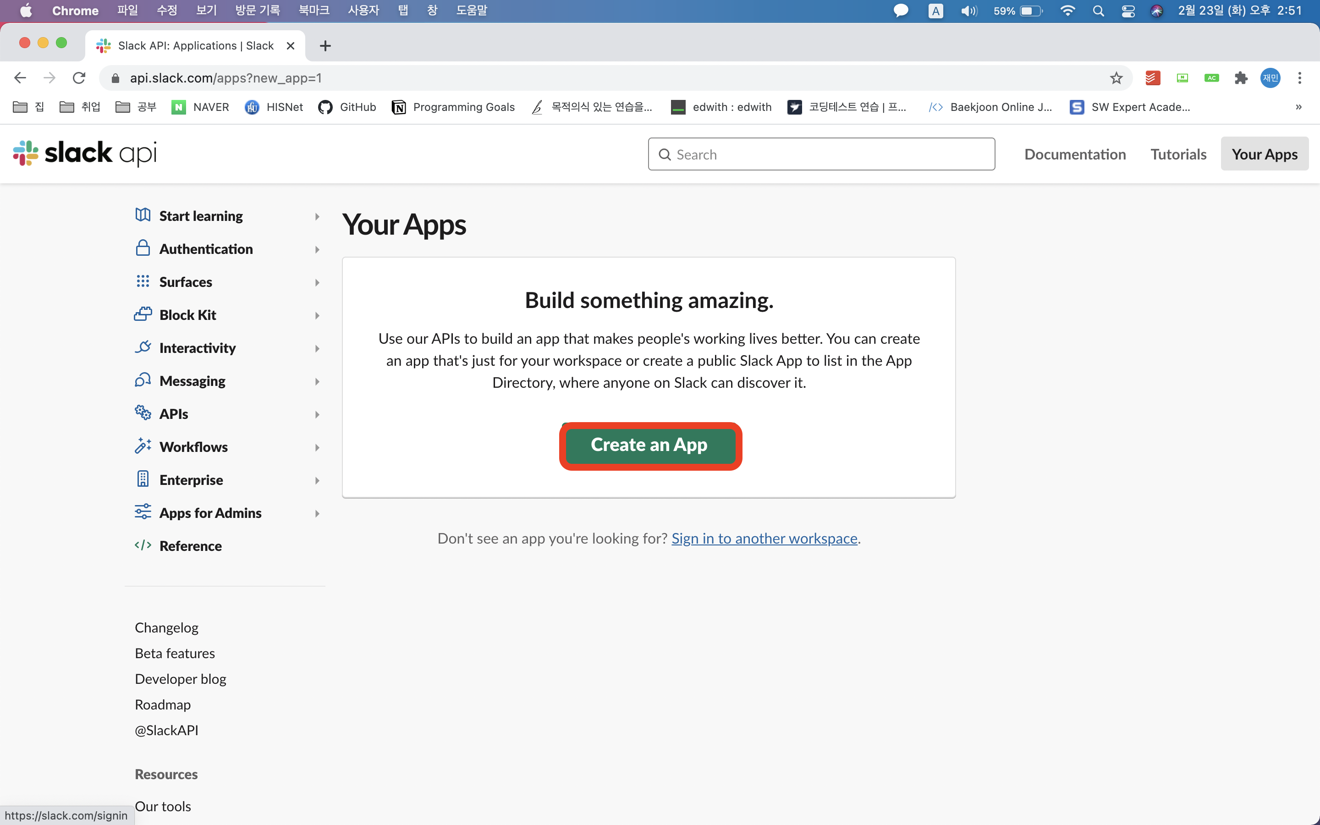Click the Messaging chat icon
1320x825 pixels.
point(143,380)
